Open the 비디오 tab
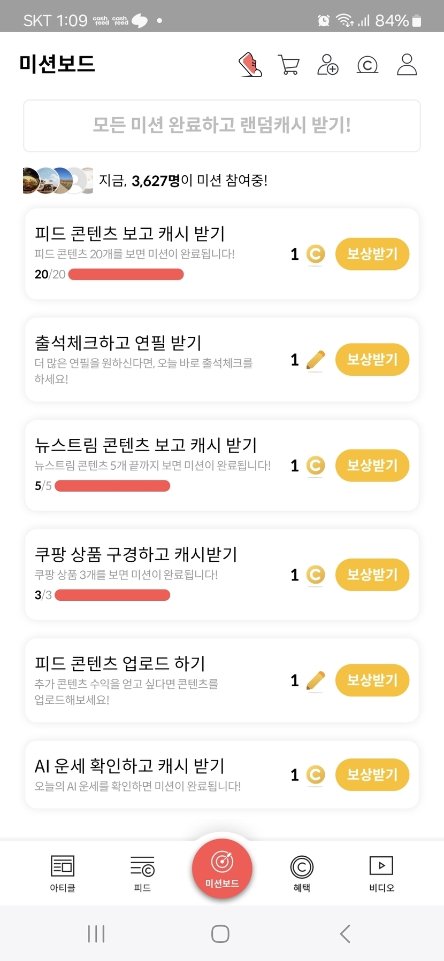This screenshot has width=444, height=961. pos(381,873)
